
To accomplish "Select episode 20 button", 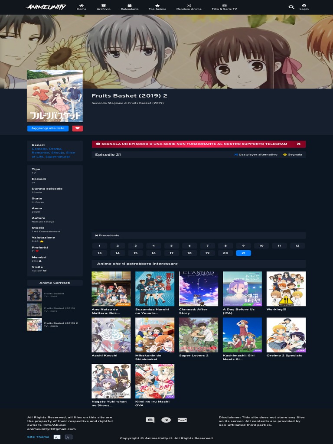I will click(x=225, y=253).
